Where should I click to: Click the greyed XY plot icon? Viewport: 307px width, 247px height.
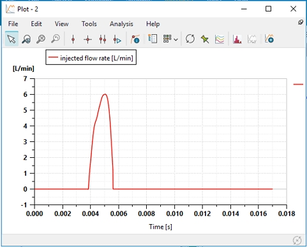[x=252, y=39]
